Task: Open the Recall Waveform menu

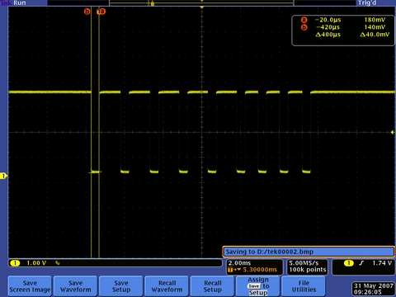Action: (167, 286)
